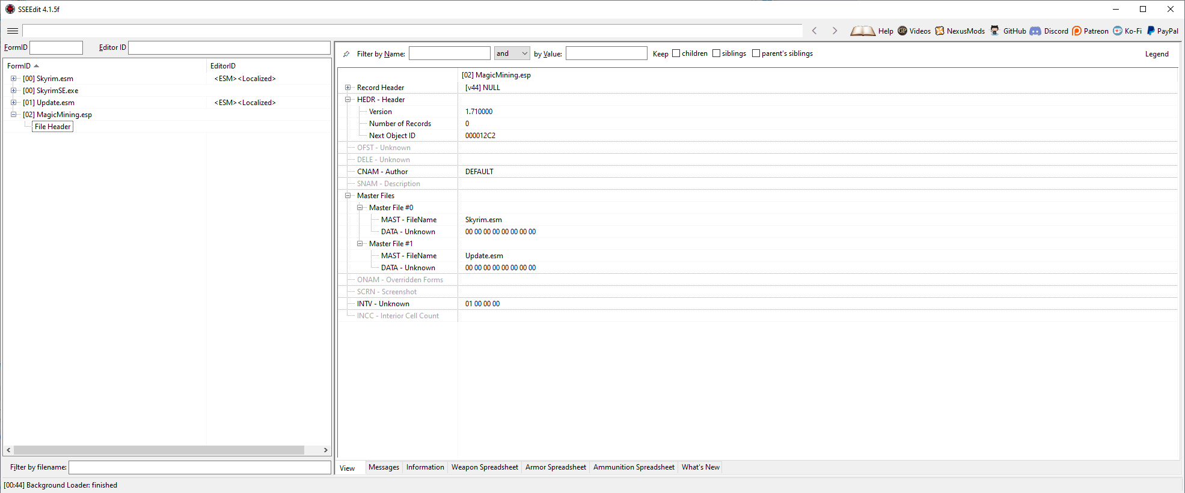The height and width of the screenshot is (493, 1185).
Task: Click the FormID search field
Action: 56,47
